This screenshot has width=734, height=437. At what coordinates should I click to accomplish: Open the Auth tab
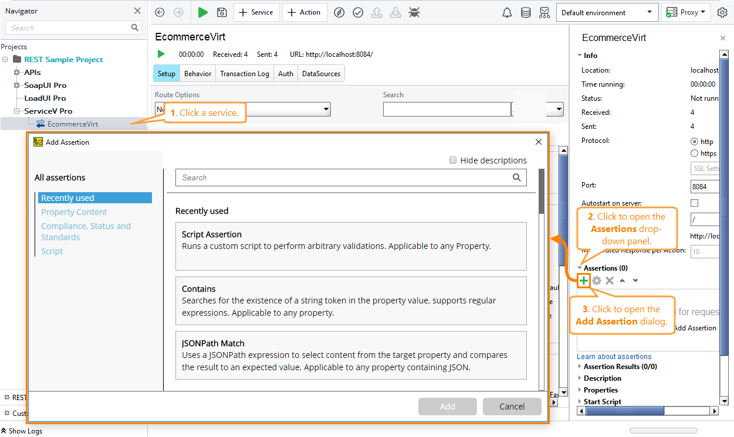point(286,74)
